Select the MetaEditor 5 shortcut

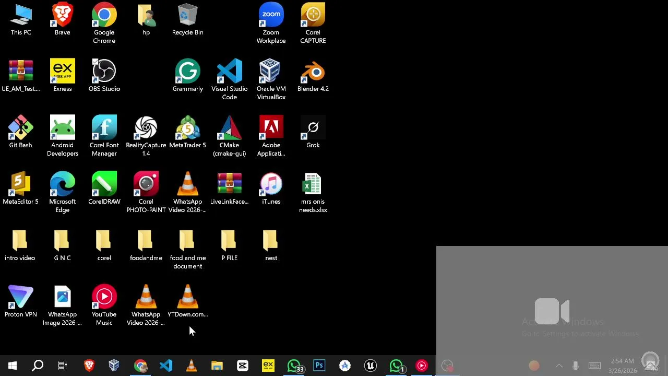click(x=21, y=189)
